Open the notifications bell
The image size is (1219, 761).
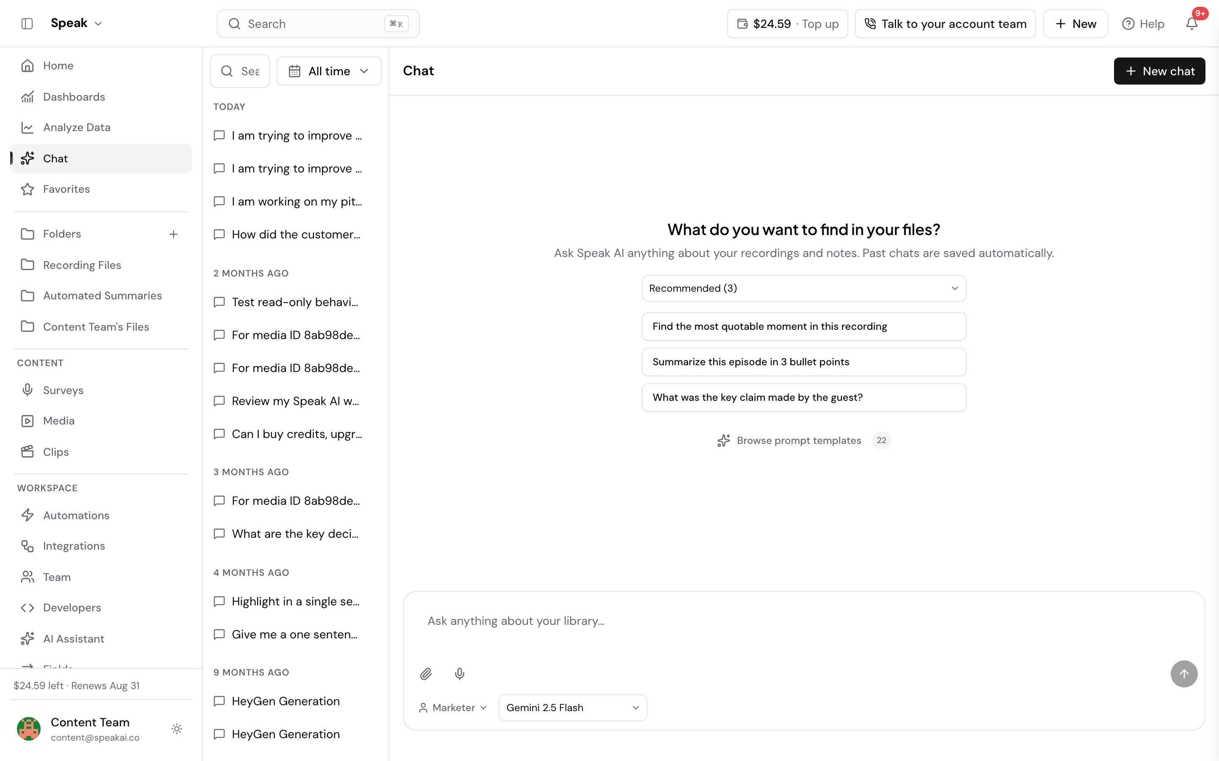click(x=1191, y=24)
